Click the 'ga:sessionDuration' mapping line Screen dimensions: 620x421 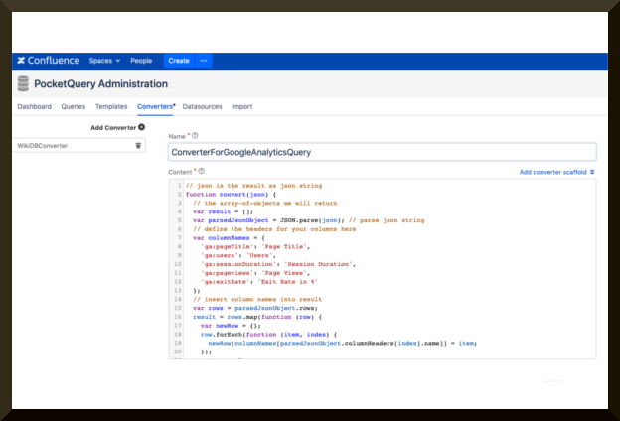278,264
